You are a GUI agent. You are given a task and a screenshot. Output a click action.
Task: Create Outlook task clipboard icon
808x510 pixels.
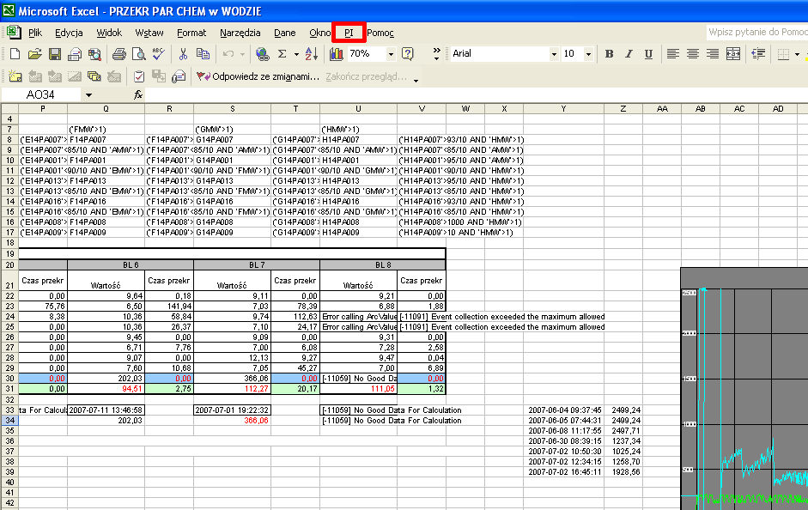coord(138,76)
